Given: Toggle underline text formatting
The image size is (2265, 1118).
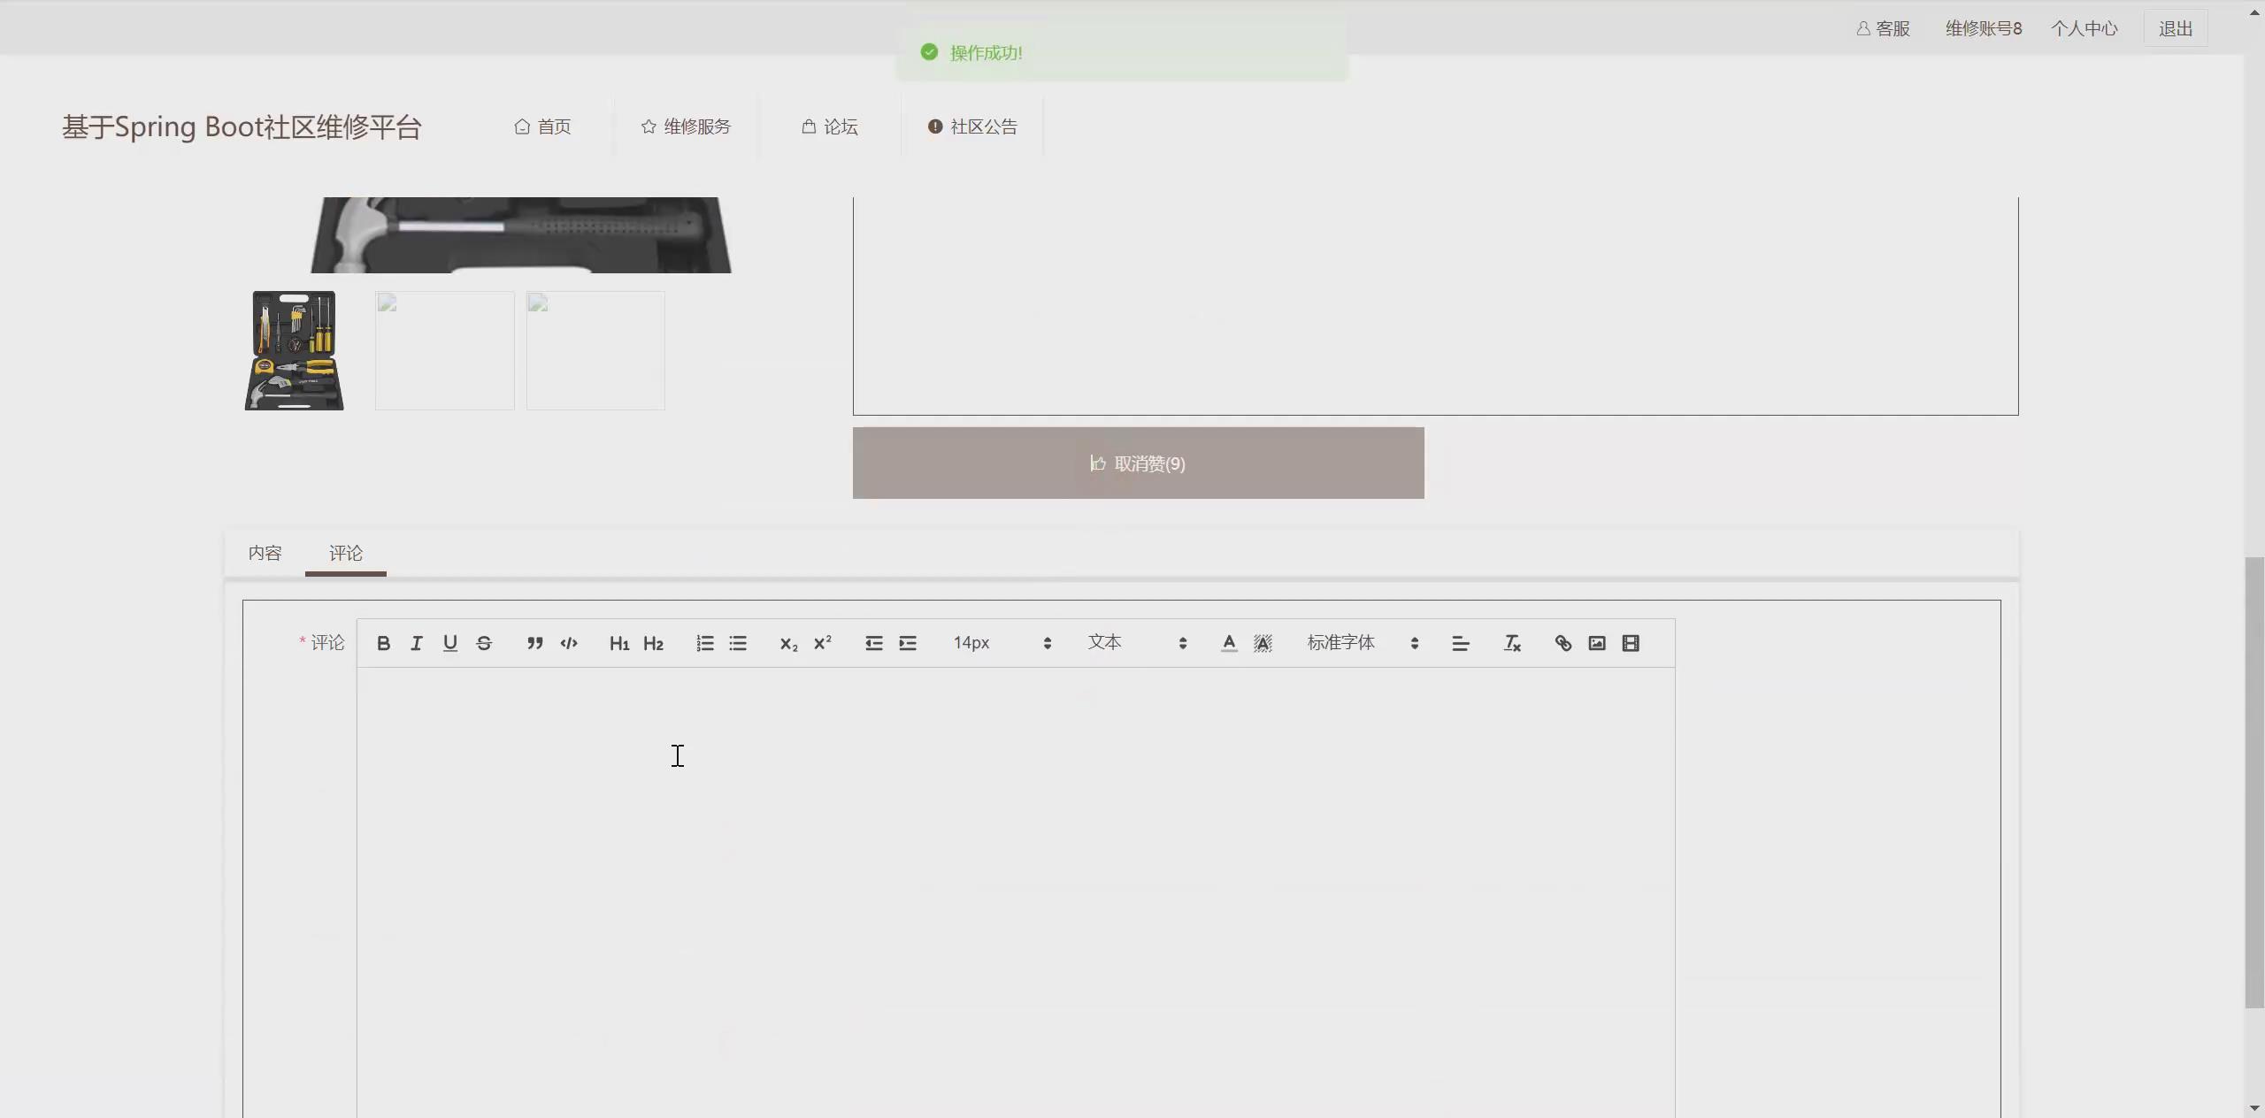Looking at the screenshot, I should point(450,643).
